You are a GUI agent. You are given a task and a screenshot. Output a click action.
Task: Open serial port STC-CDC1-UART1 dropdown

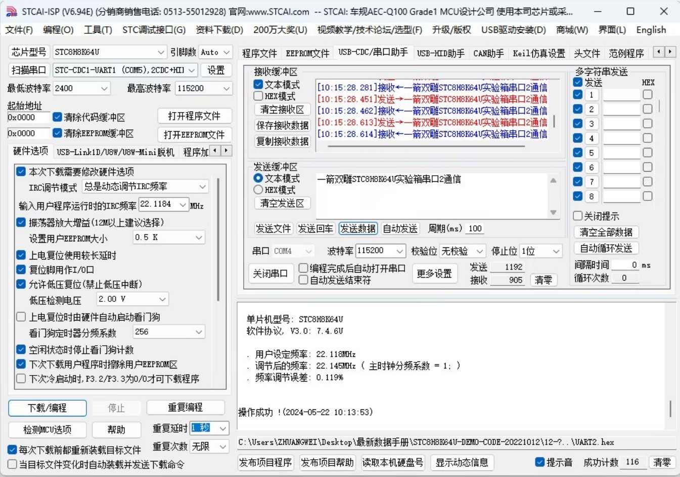coord(125,70)
